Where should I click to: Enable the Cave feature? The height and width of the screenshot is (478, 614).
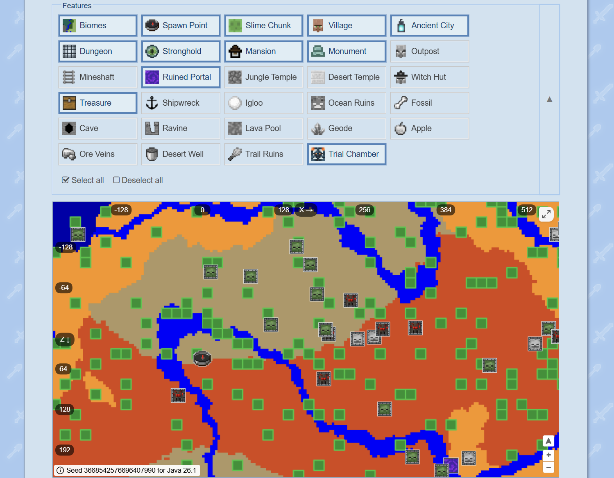click(97, 128)
